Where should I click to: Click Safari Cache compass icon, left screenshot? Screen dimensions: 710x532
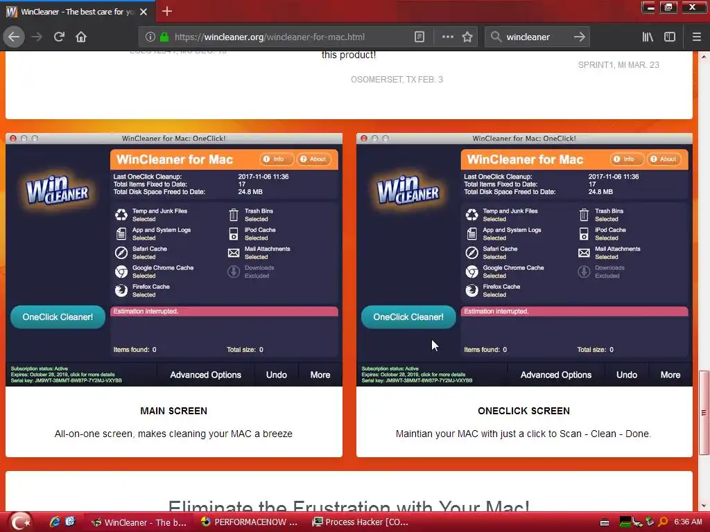coord(121,252)
